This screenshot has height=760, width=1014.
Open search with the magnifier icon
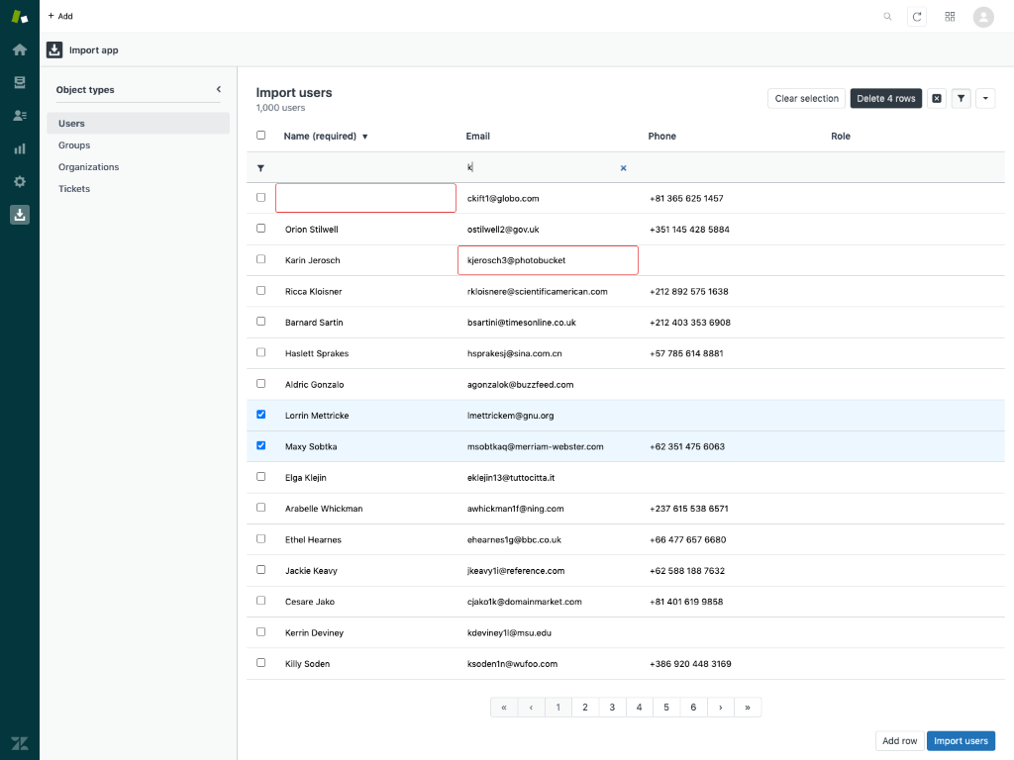[888, 16]
